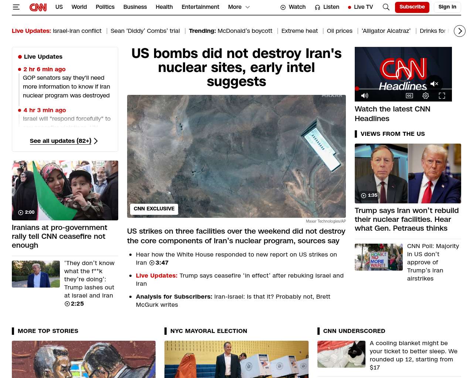The height and width of the screenshot is (378, 473).
Task: Click the VIEWS FROM THE US heading
Action: (x=393, y=134)
